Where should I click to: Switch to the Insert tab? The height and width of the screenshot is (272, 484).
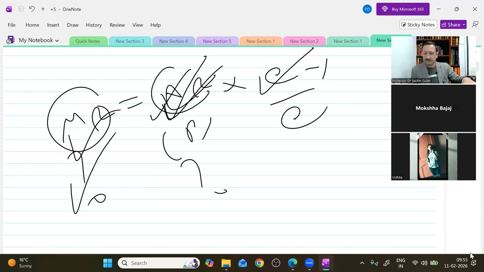53,25
